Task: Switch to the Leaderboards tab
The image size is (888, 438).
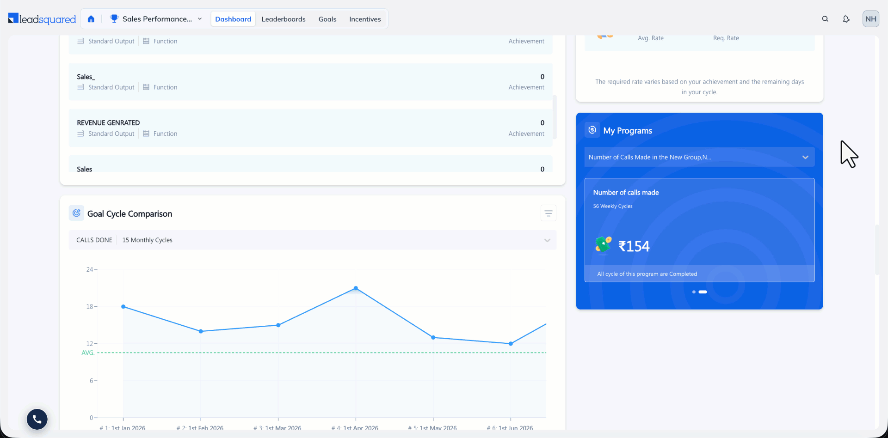Action: (x=284, y=19)
